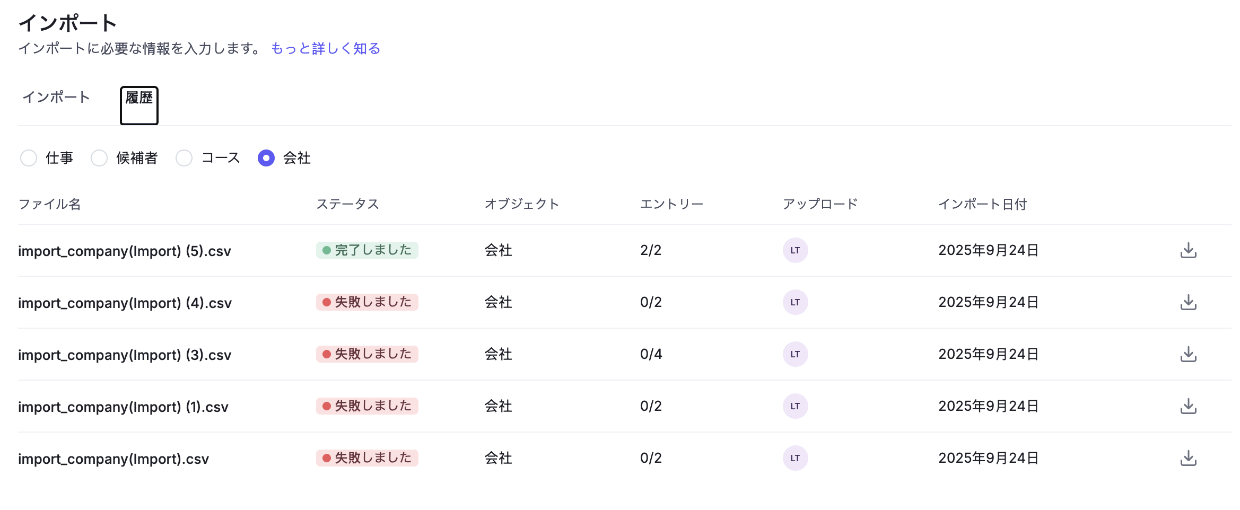Download import_company(Import) (1).csv file

(1188, 406)
